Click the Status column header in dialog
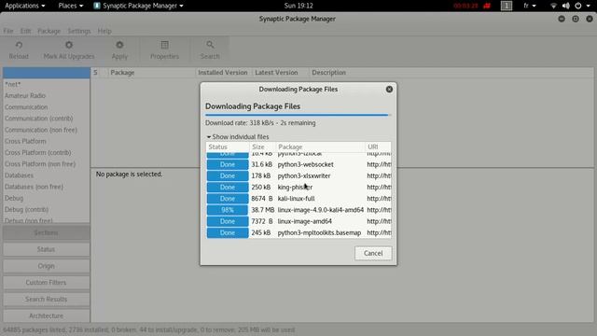Image resolution: width=597 pixels, height=336 pixels. point(228,147)
